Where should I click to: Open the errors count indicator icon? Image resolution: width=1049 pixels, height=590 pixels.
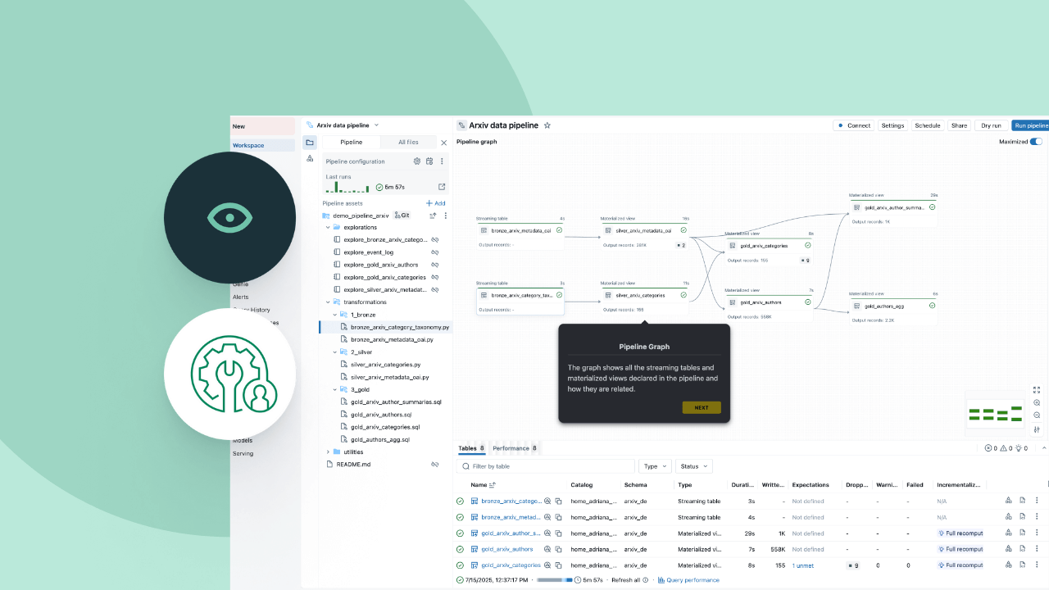pos(990,448)
